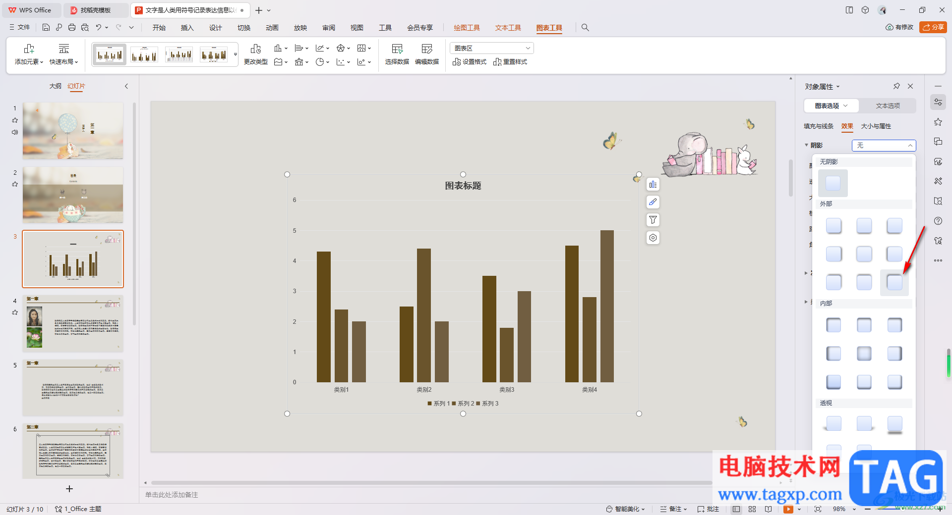Open the 动画 ribbon tab
Viewport: 952px width, 515px height.
click(272, 28)
